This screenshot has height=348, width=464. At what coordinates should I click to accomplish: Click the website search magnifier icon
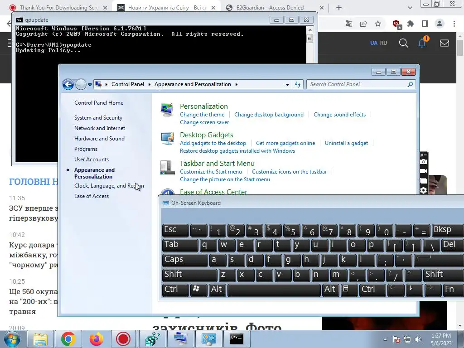pyautogui.click(x=403, y=43)
